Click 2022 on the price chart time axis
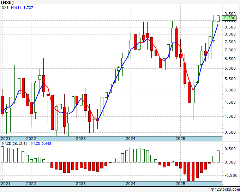This screenshot has width=240, height=192. point(31,139)
